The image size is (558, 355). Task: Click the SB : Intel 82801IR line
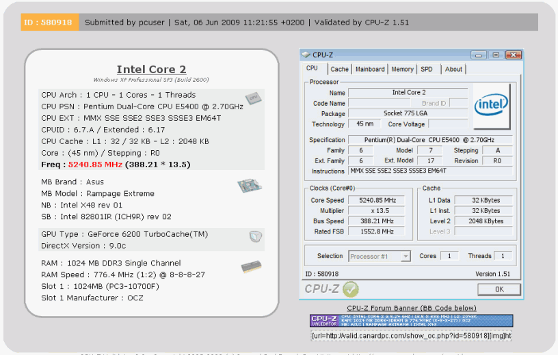[x=107, y=217]
